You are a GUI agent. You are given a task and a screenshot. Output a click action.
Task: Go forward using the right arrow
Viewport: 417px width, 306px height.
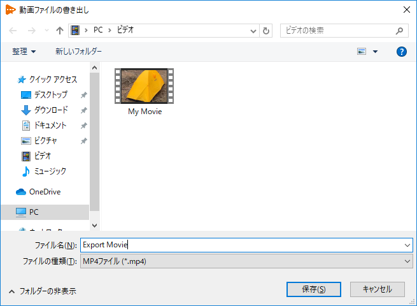(32, 31)
